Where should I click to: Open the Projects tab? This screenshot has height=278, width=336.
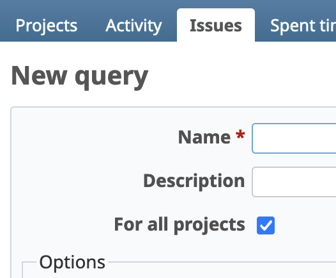[46, 26]
